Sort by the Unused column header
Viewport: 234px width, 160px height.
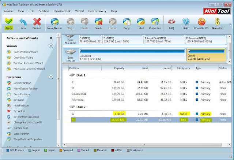click(x=160, y=68)
